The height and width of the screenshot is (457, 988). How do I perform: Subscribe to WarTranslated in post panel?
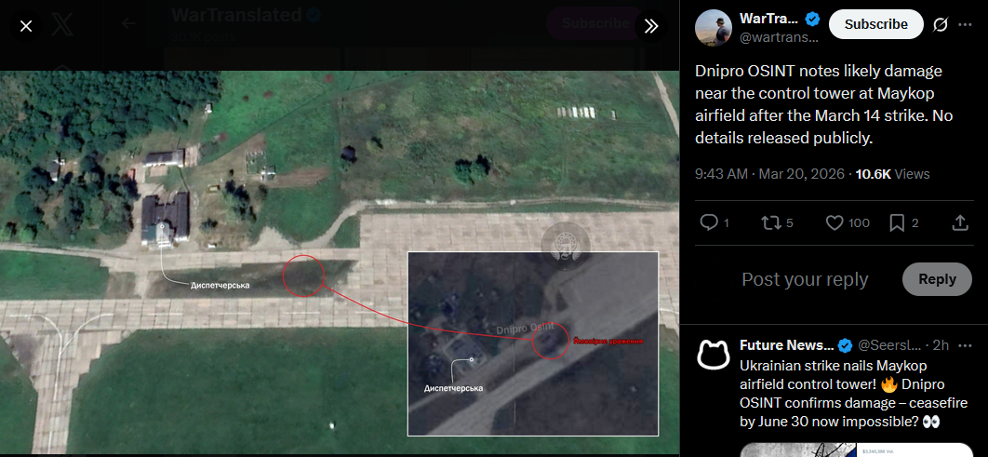875,24
